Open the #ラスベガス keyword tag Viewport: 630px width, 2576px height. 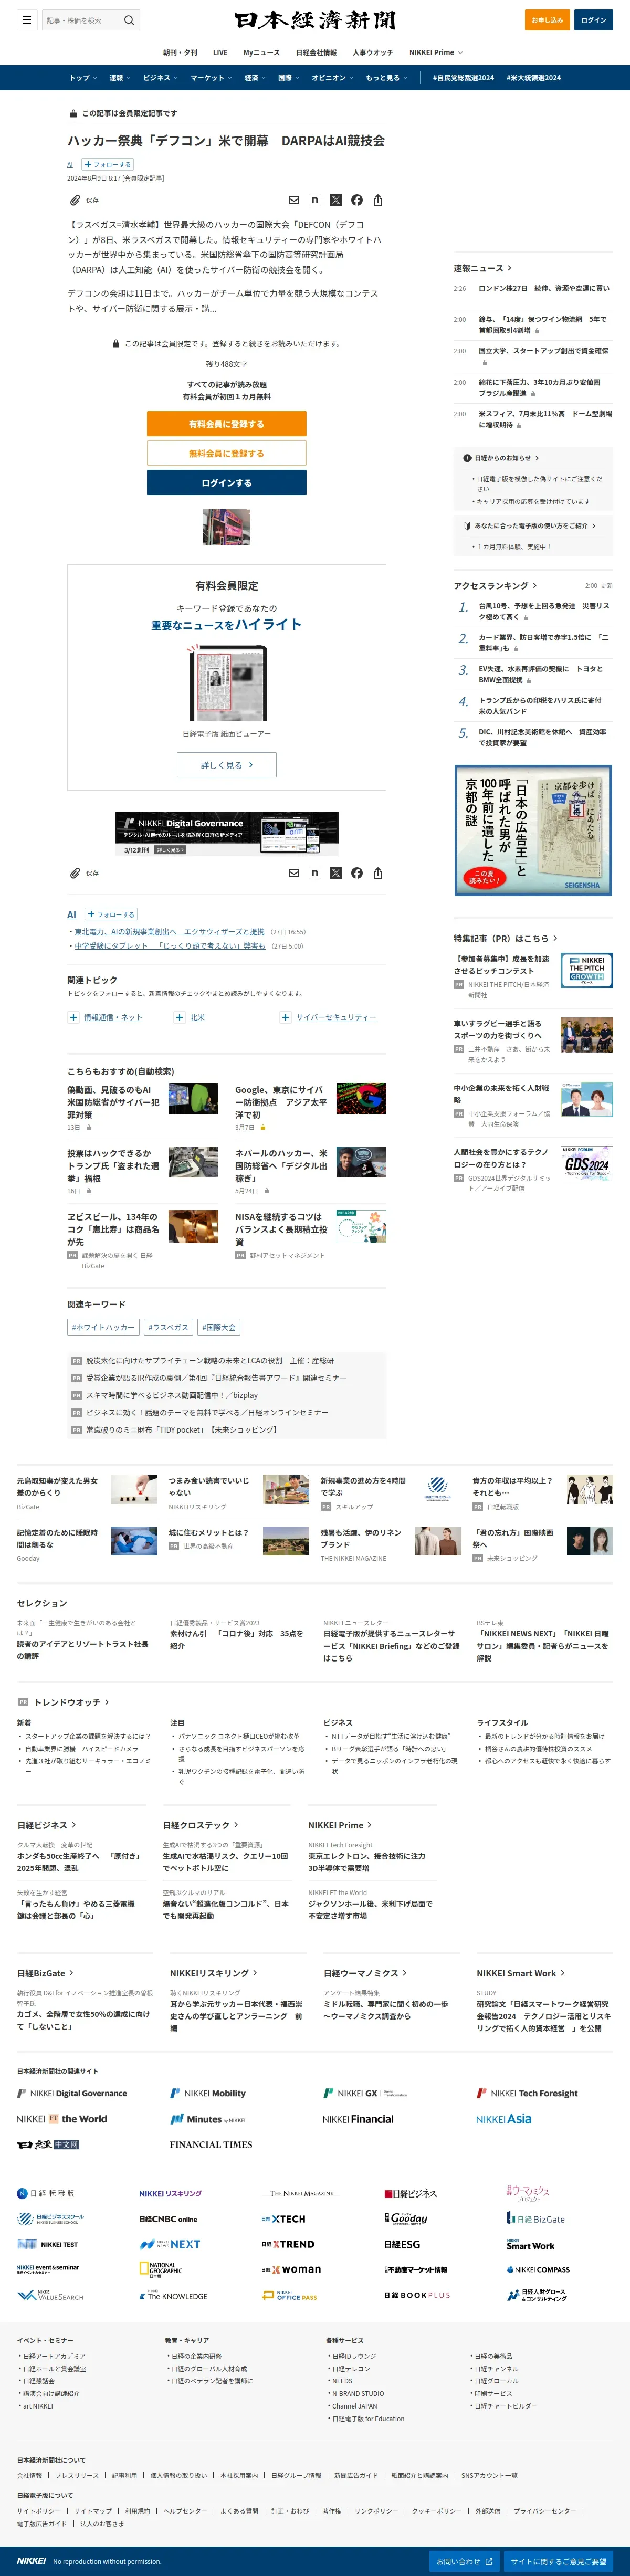pyautogui.click(x=168, y=1327)
